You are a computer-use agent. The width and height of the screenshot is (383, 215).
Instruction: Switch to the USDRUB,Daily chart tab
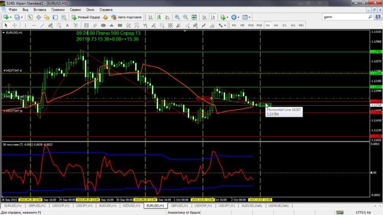(278, 205)
